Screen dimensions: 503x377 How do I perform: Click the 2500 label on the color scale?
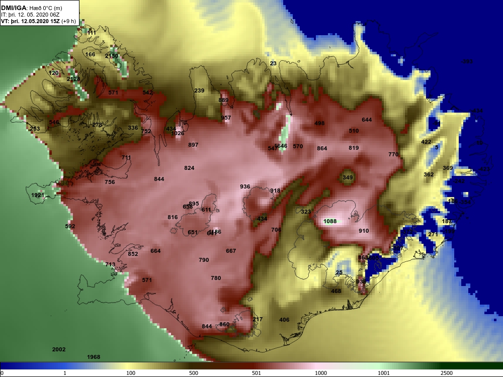[x=447, y=373]
